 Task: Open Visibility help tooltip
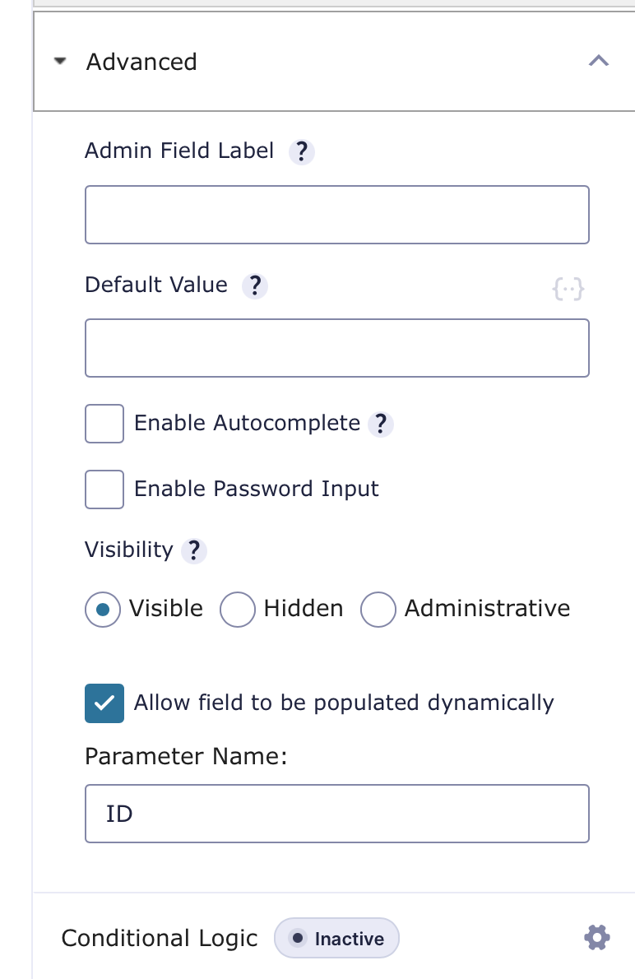pyautogui.click(x=193, y=550)
